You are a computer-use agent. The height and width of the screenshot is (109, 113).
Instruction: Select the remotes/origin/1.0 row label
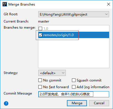coord(59,35)
